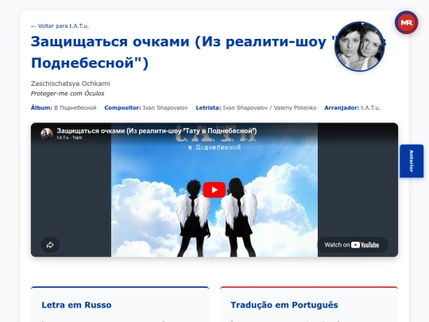The height and width of the screenshot is (322, 429).
Task: Click the Compositor: label
Action: [x=122, y=108]
